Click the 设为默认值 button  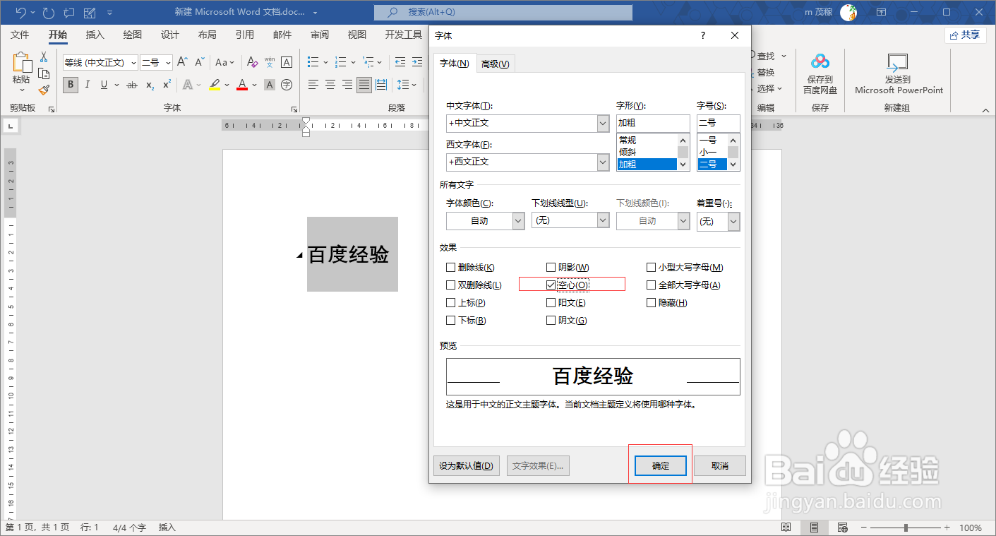[x=466, y=466]
